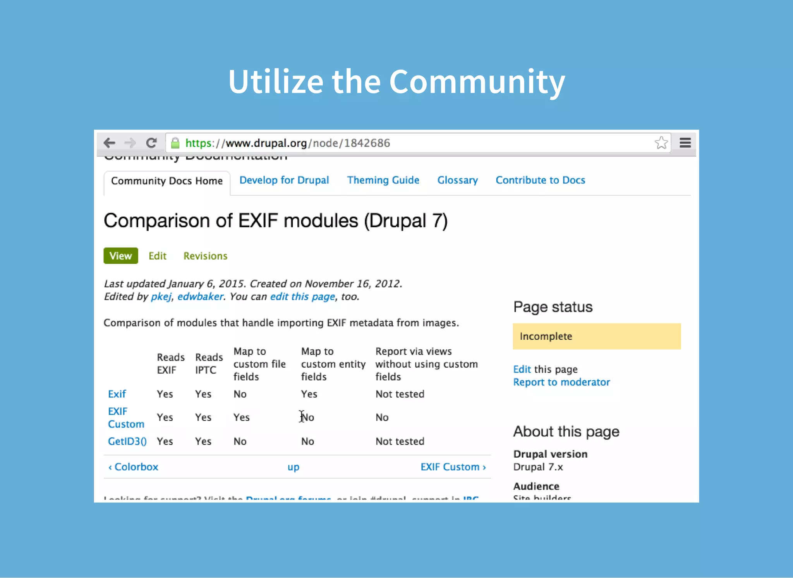Screen dimensions: 793x578
Task: Click the edwbaker user link
Action: click(x=200, y=297)
